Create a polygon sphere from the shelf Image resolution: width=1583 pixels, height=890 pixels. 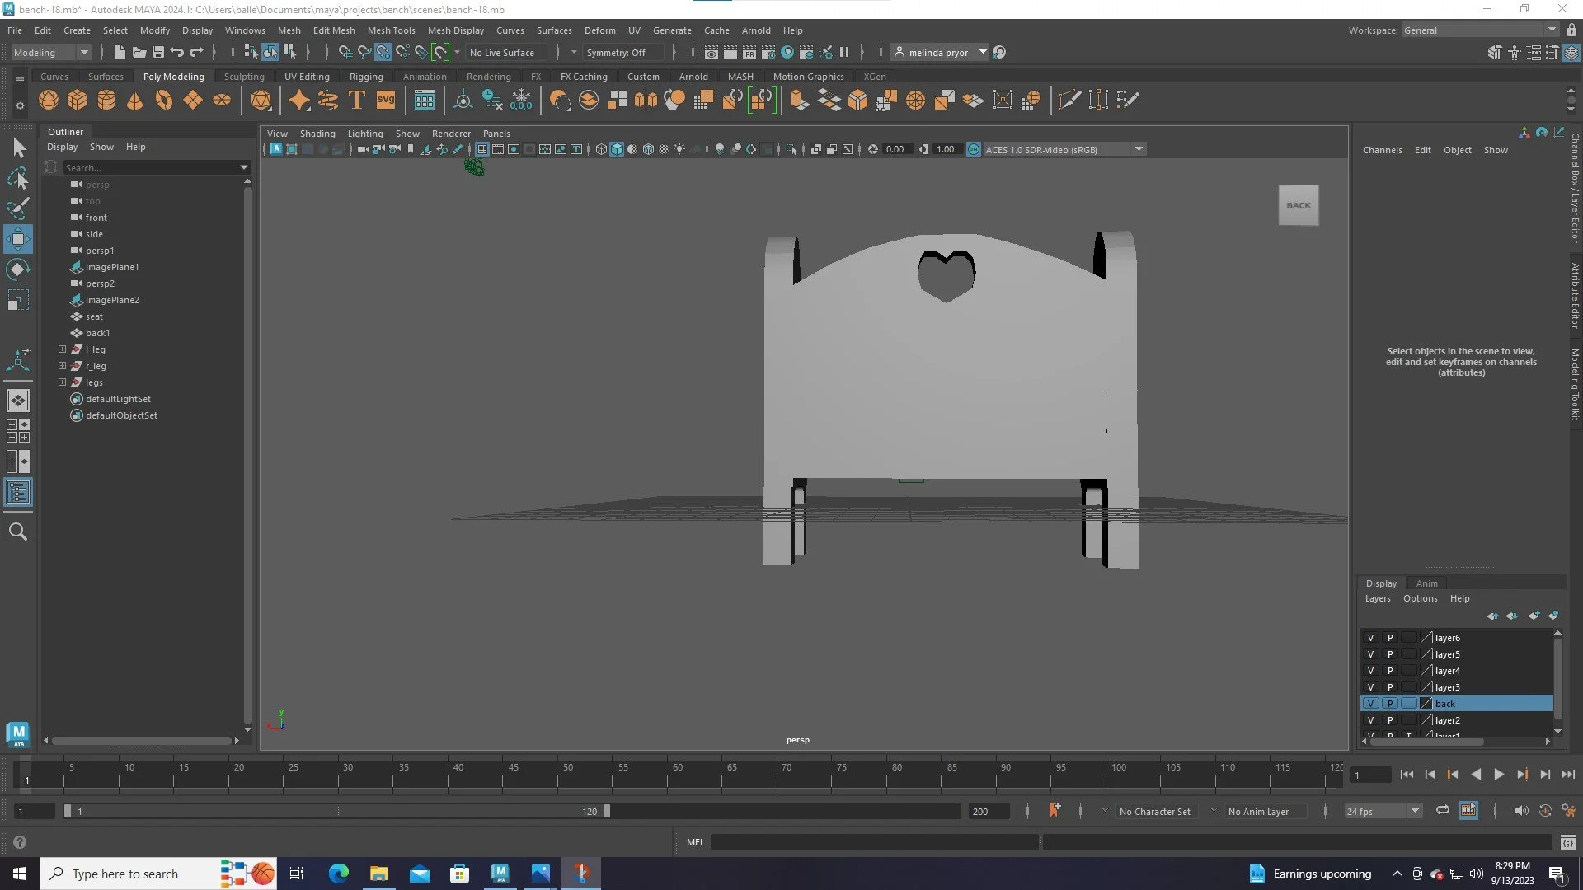[49, 101]
